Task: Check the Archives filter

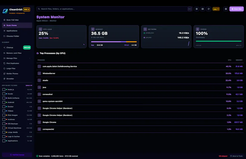Action: click(4, 119)
